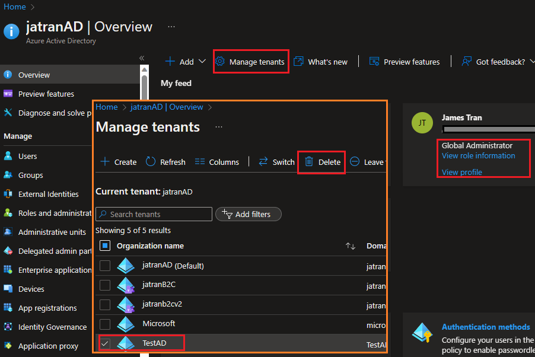This screenshot has height=357, width=535.
Task: Sort by Organization name arrows
Action: (x=351, y=246)
